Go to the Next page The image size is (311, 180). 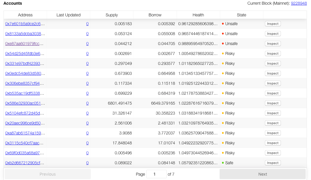tap(263, 174)
